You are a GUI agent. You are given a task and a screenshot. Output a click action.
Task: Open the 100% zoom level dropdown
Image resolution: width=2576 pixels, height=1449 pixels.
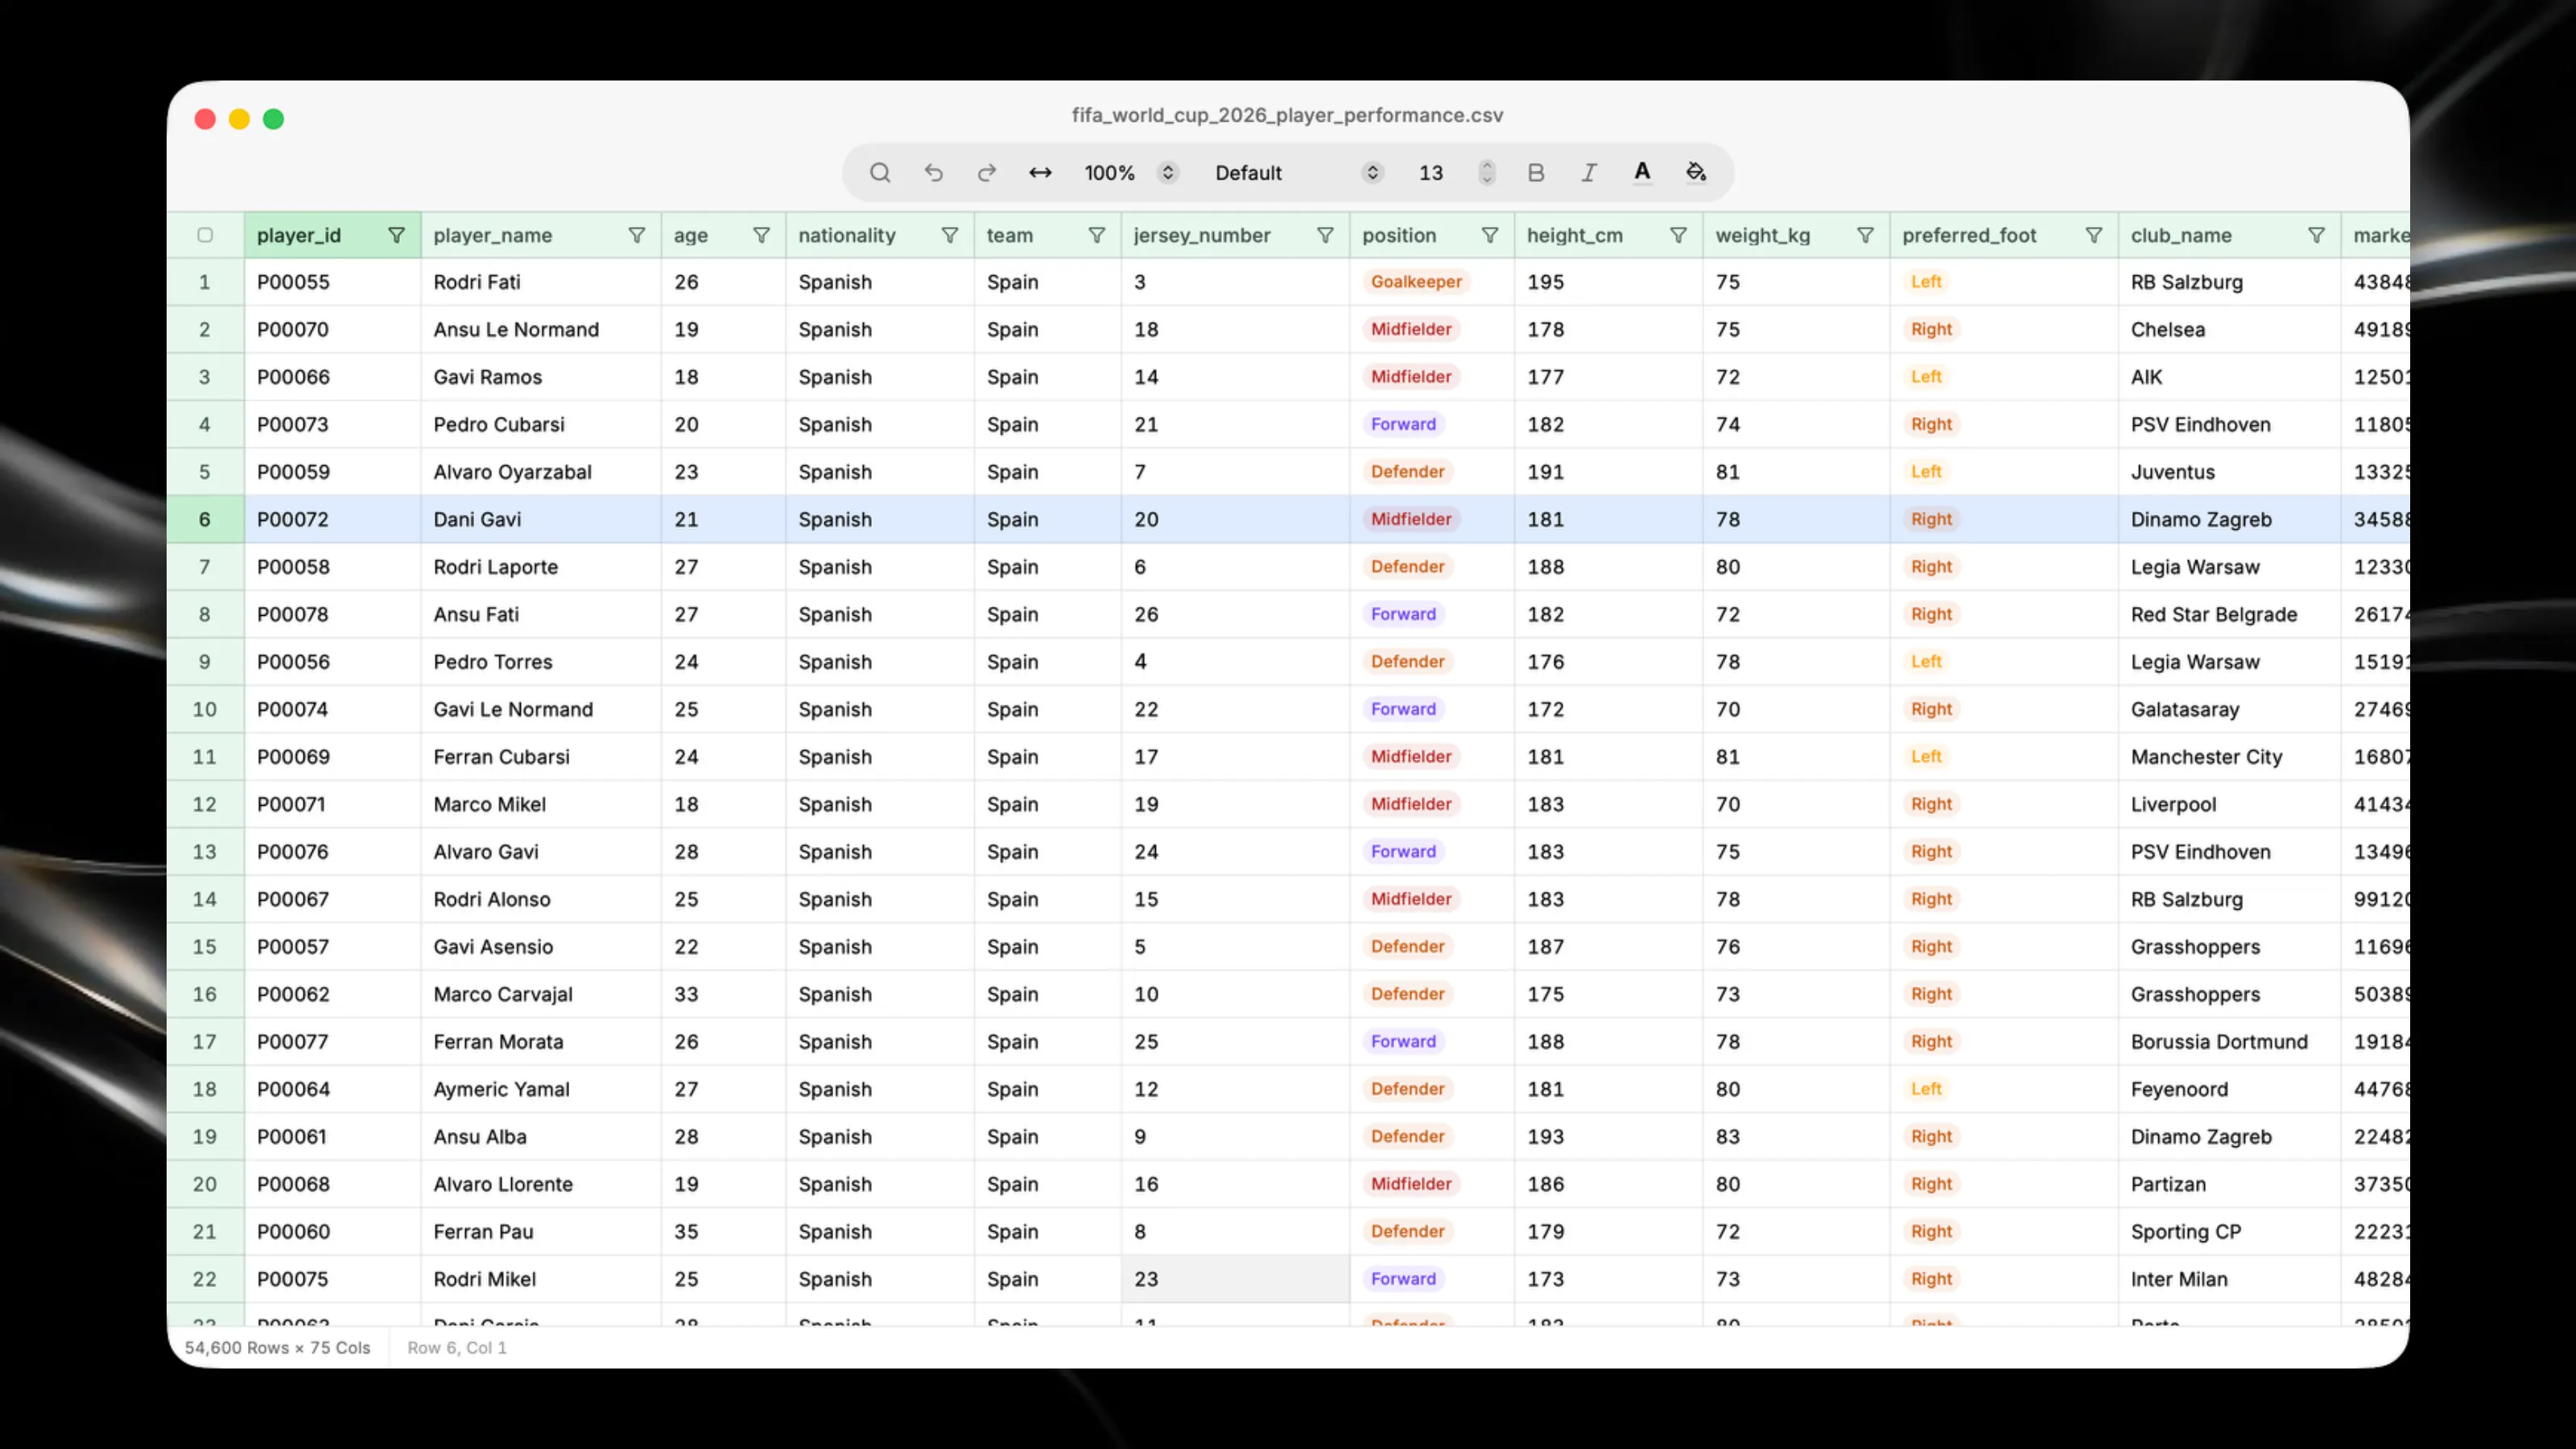pyautogui.click(x=1130, y=173)
